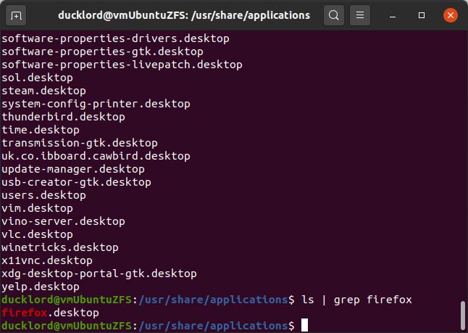This screenshot has width=468, height=333.
Task: Click the x11vnc.desktop entry
Action: point(47,260)
